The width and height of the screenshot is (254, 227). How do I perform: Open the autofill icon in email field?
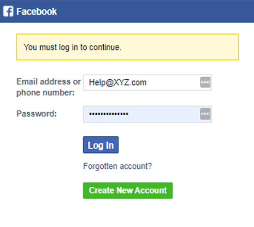[205, 82]
